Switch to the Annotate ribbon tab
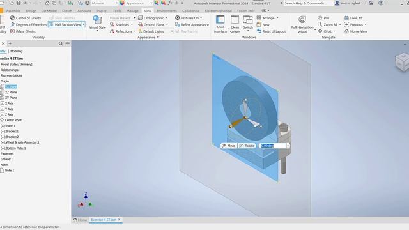This screenshot has width=409, height=230. [84, 11]
